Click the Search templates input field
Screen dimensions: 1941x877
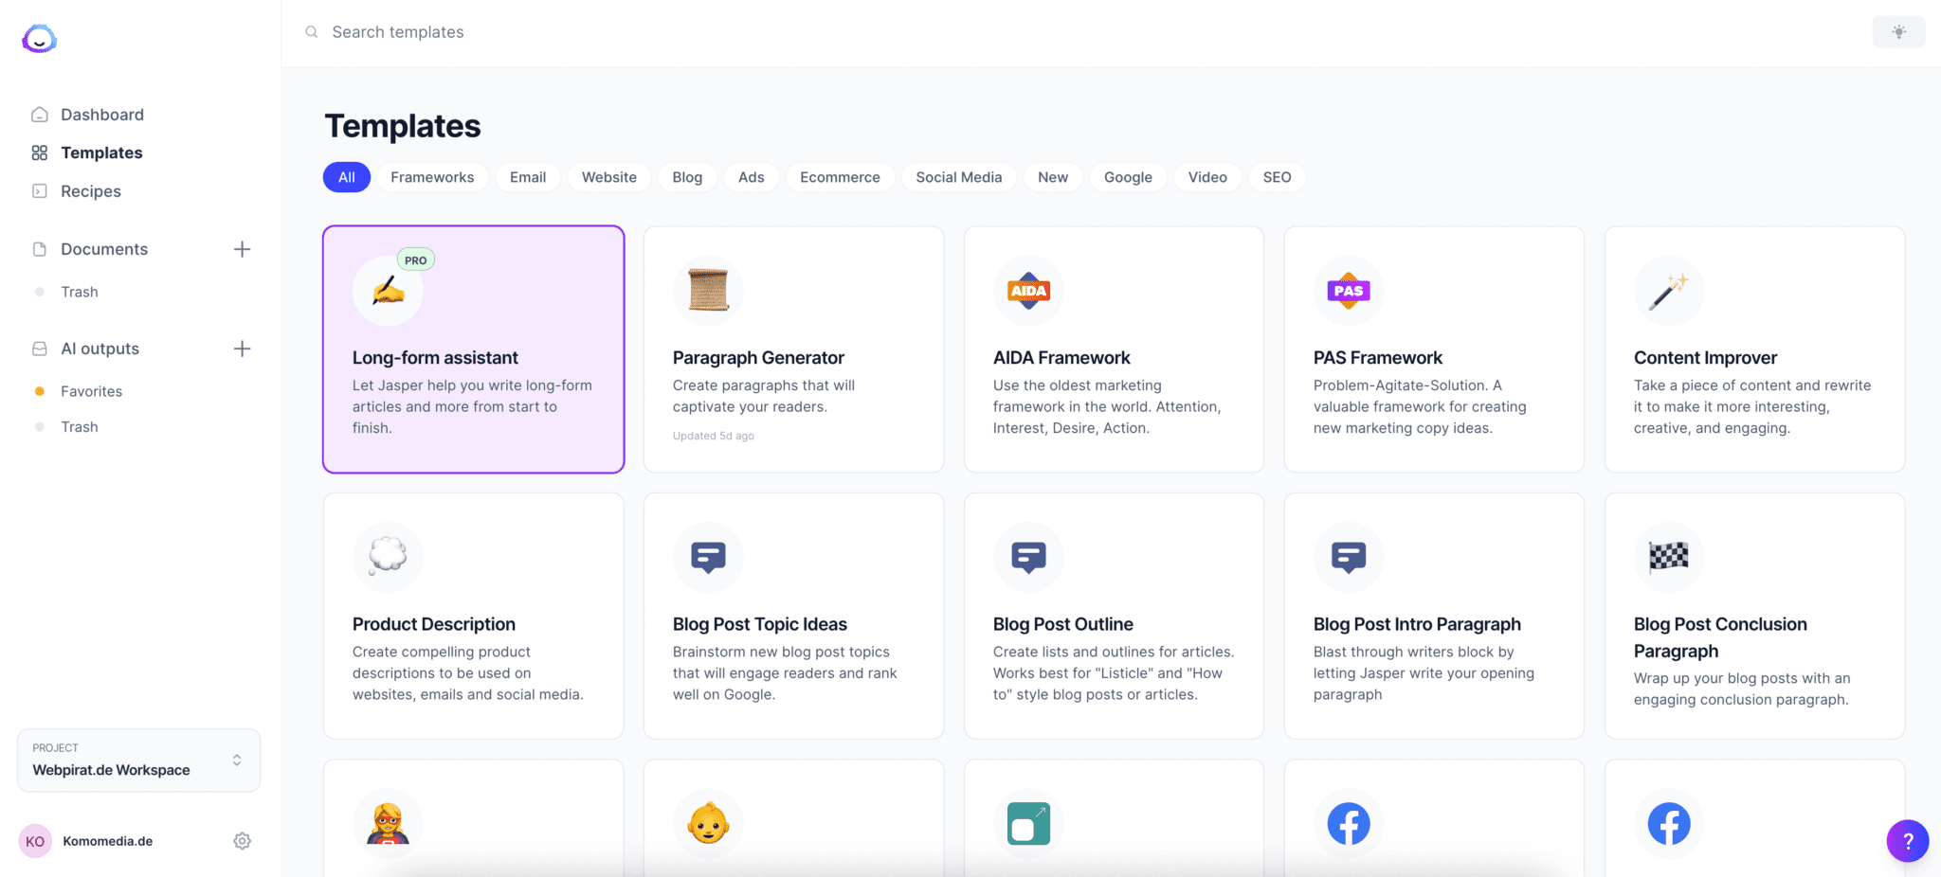(x=663, y=32)
